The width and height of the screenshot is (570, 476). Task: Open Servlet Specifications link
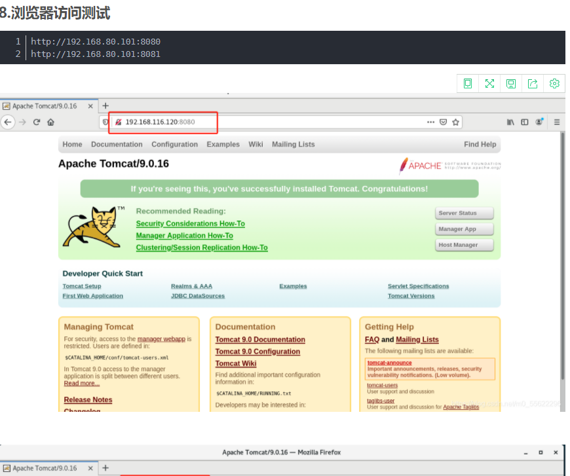pos(418,286)
